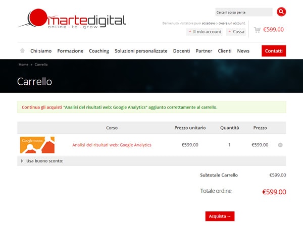Image resolution: width=303 pixels, height=227 pixels.
Task: Open the Chi siamo menu
Action: pos(41,51)
